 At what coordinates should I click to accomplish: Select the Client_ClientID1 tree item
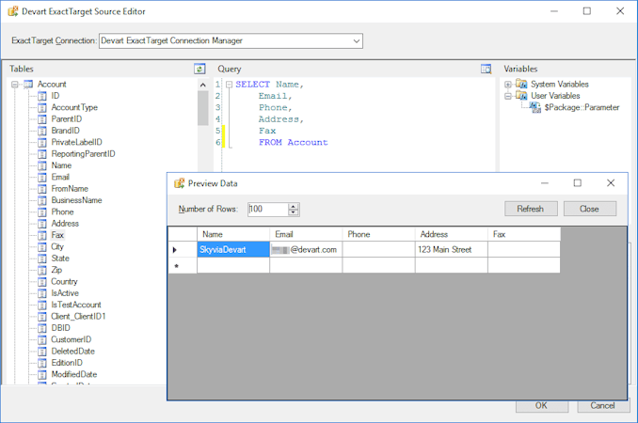click(x=78, y=317)
